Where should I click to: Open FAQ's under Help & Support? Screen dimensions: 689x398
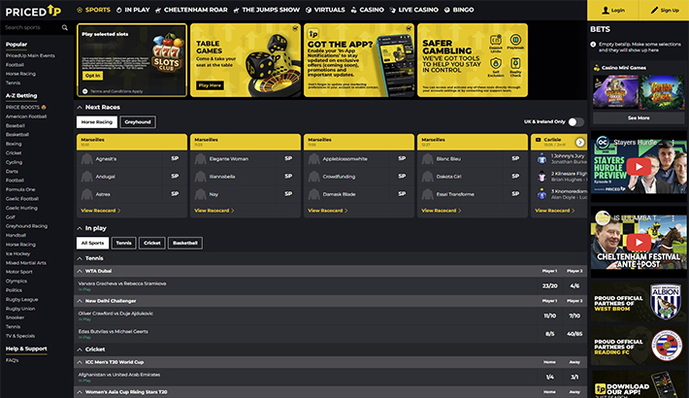[12, 360]
